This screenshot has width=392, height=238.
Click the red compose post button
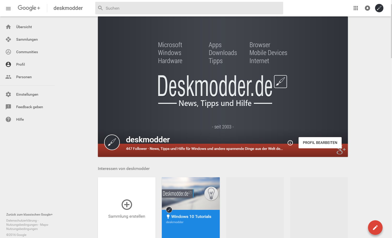[375, 228]
